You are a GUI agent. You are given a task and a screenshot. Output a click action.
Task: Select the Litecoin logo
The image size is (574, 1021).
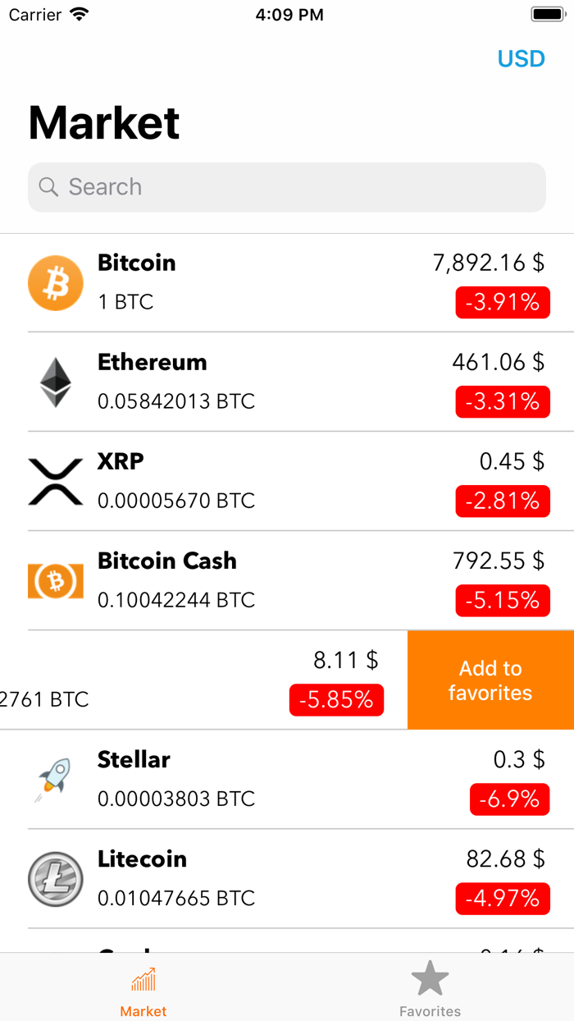pos(55,879)
